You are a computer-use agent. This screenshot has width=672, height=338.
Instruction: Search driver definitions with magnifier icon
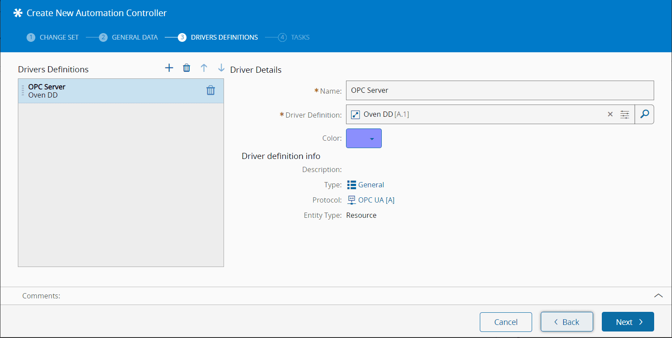[645, 114]
